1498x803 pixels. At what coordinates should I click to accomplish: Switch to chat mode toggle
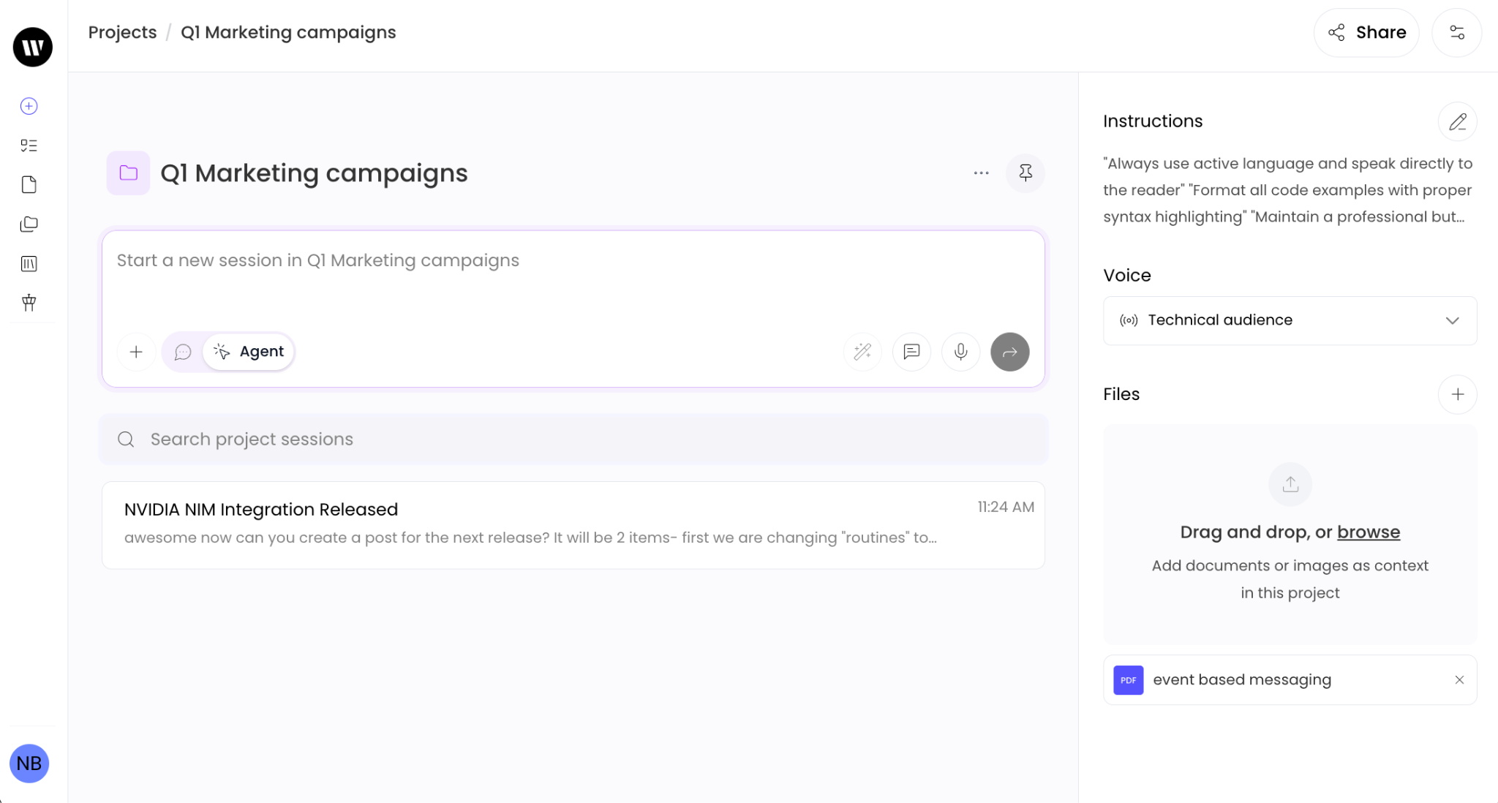[x=183, y=352]
